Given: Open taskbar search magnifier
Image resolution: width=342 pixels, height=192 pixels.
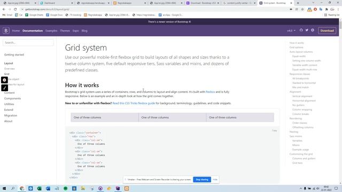Looking at the screenshot, I should pos(13,188).
